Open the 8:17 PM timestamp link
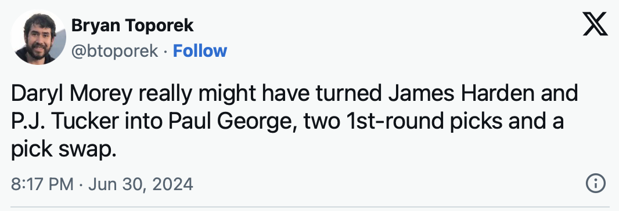Image resolution: width=619 pixels, height=211 pixels. 42,184
